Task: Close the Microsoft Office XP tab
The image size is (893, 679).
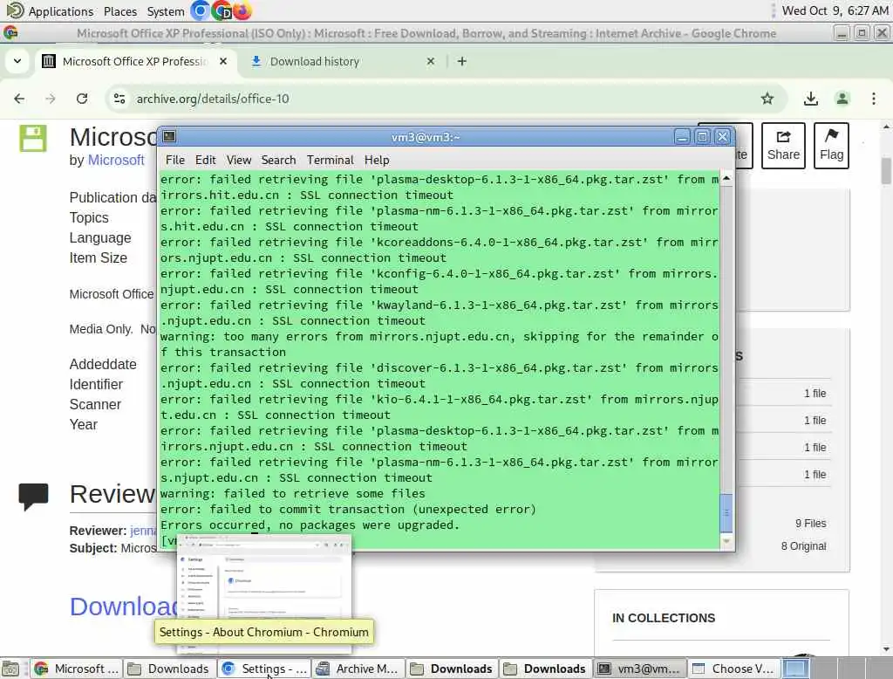Action: click(223, 61)
